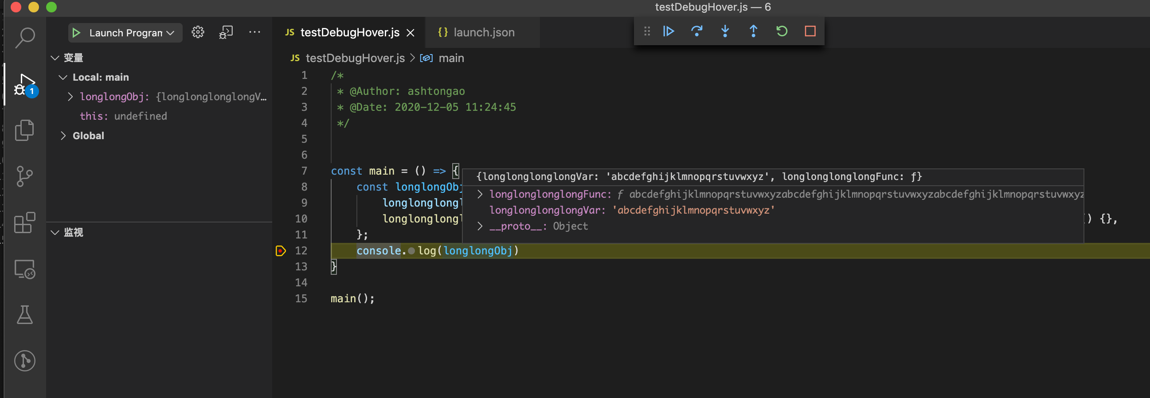This screenshot has width=1150, height=398.
Task: Click longlongObj argument on line 12
Action: [477, 251]
